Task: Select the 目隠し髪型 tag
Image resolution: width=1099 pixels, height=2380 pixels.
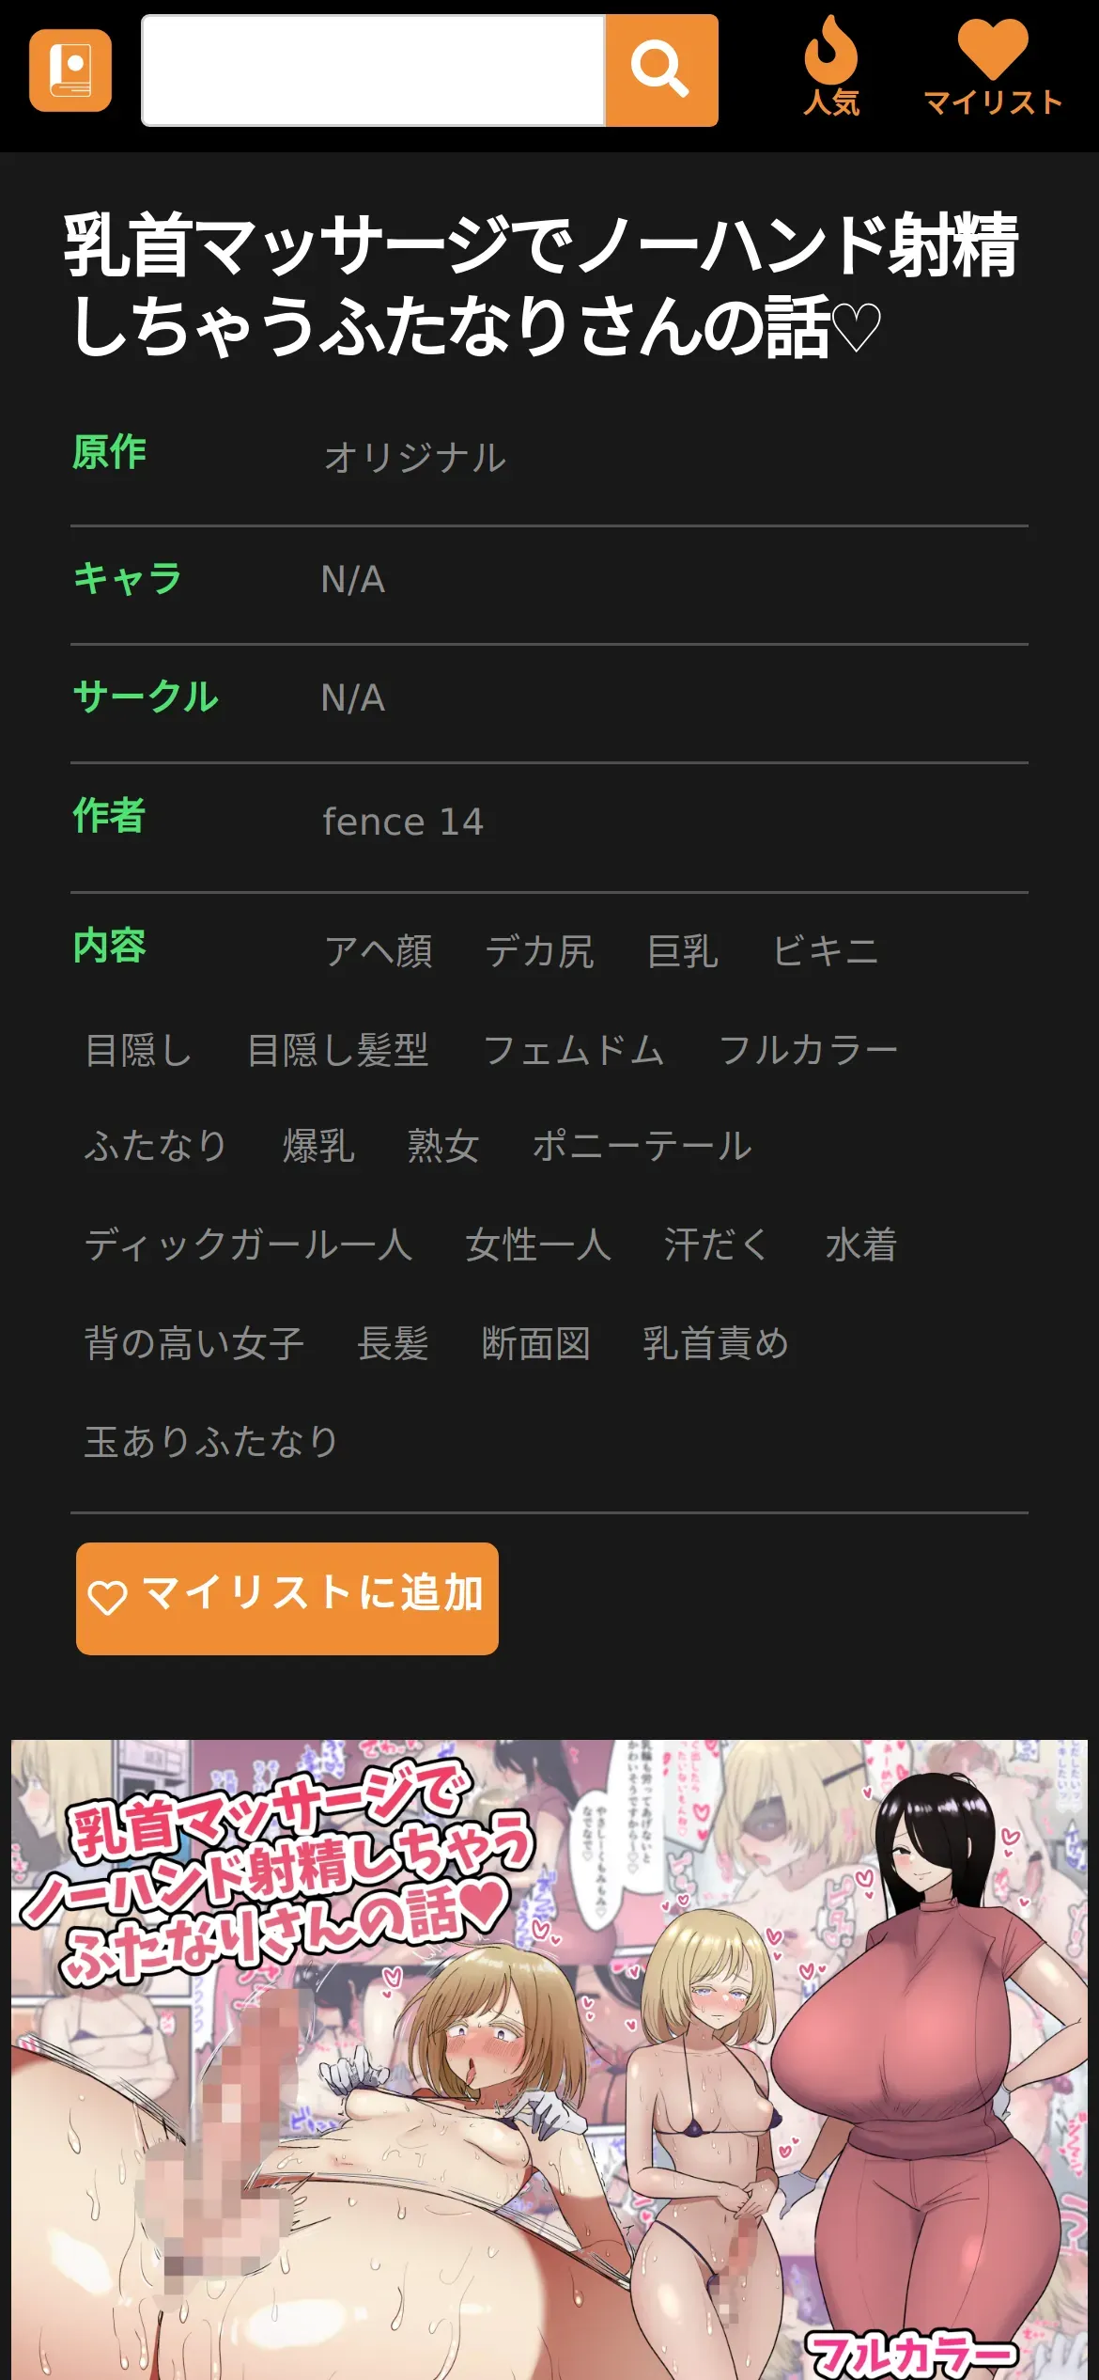Action: coord(338,1049)
